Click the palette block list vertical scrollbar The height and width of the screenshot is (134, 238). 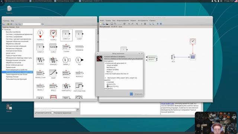(x=96, y=64)
